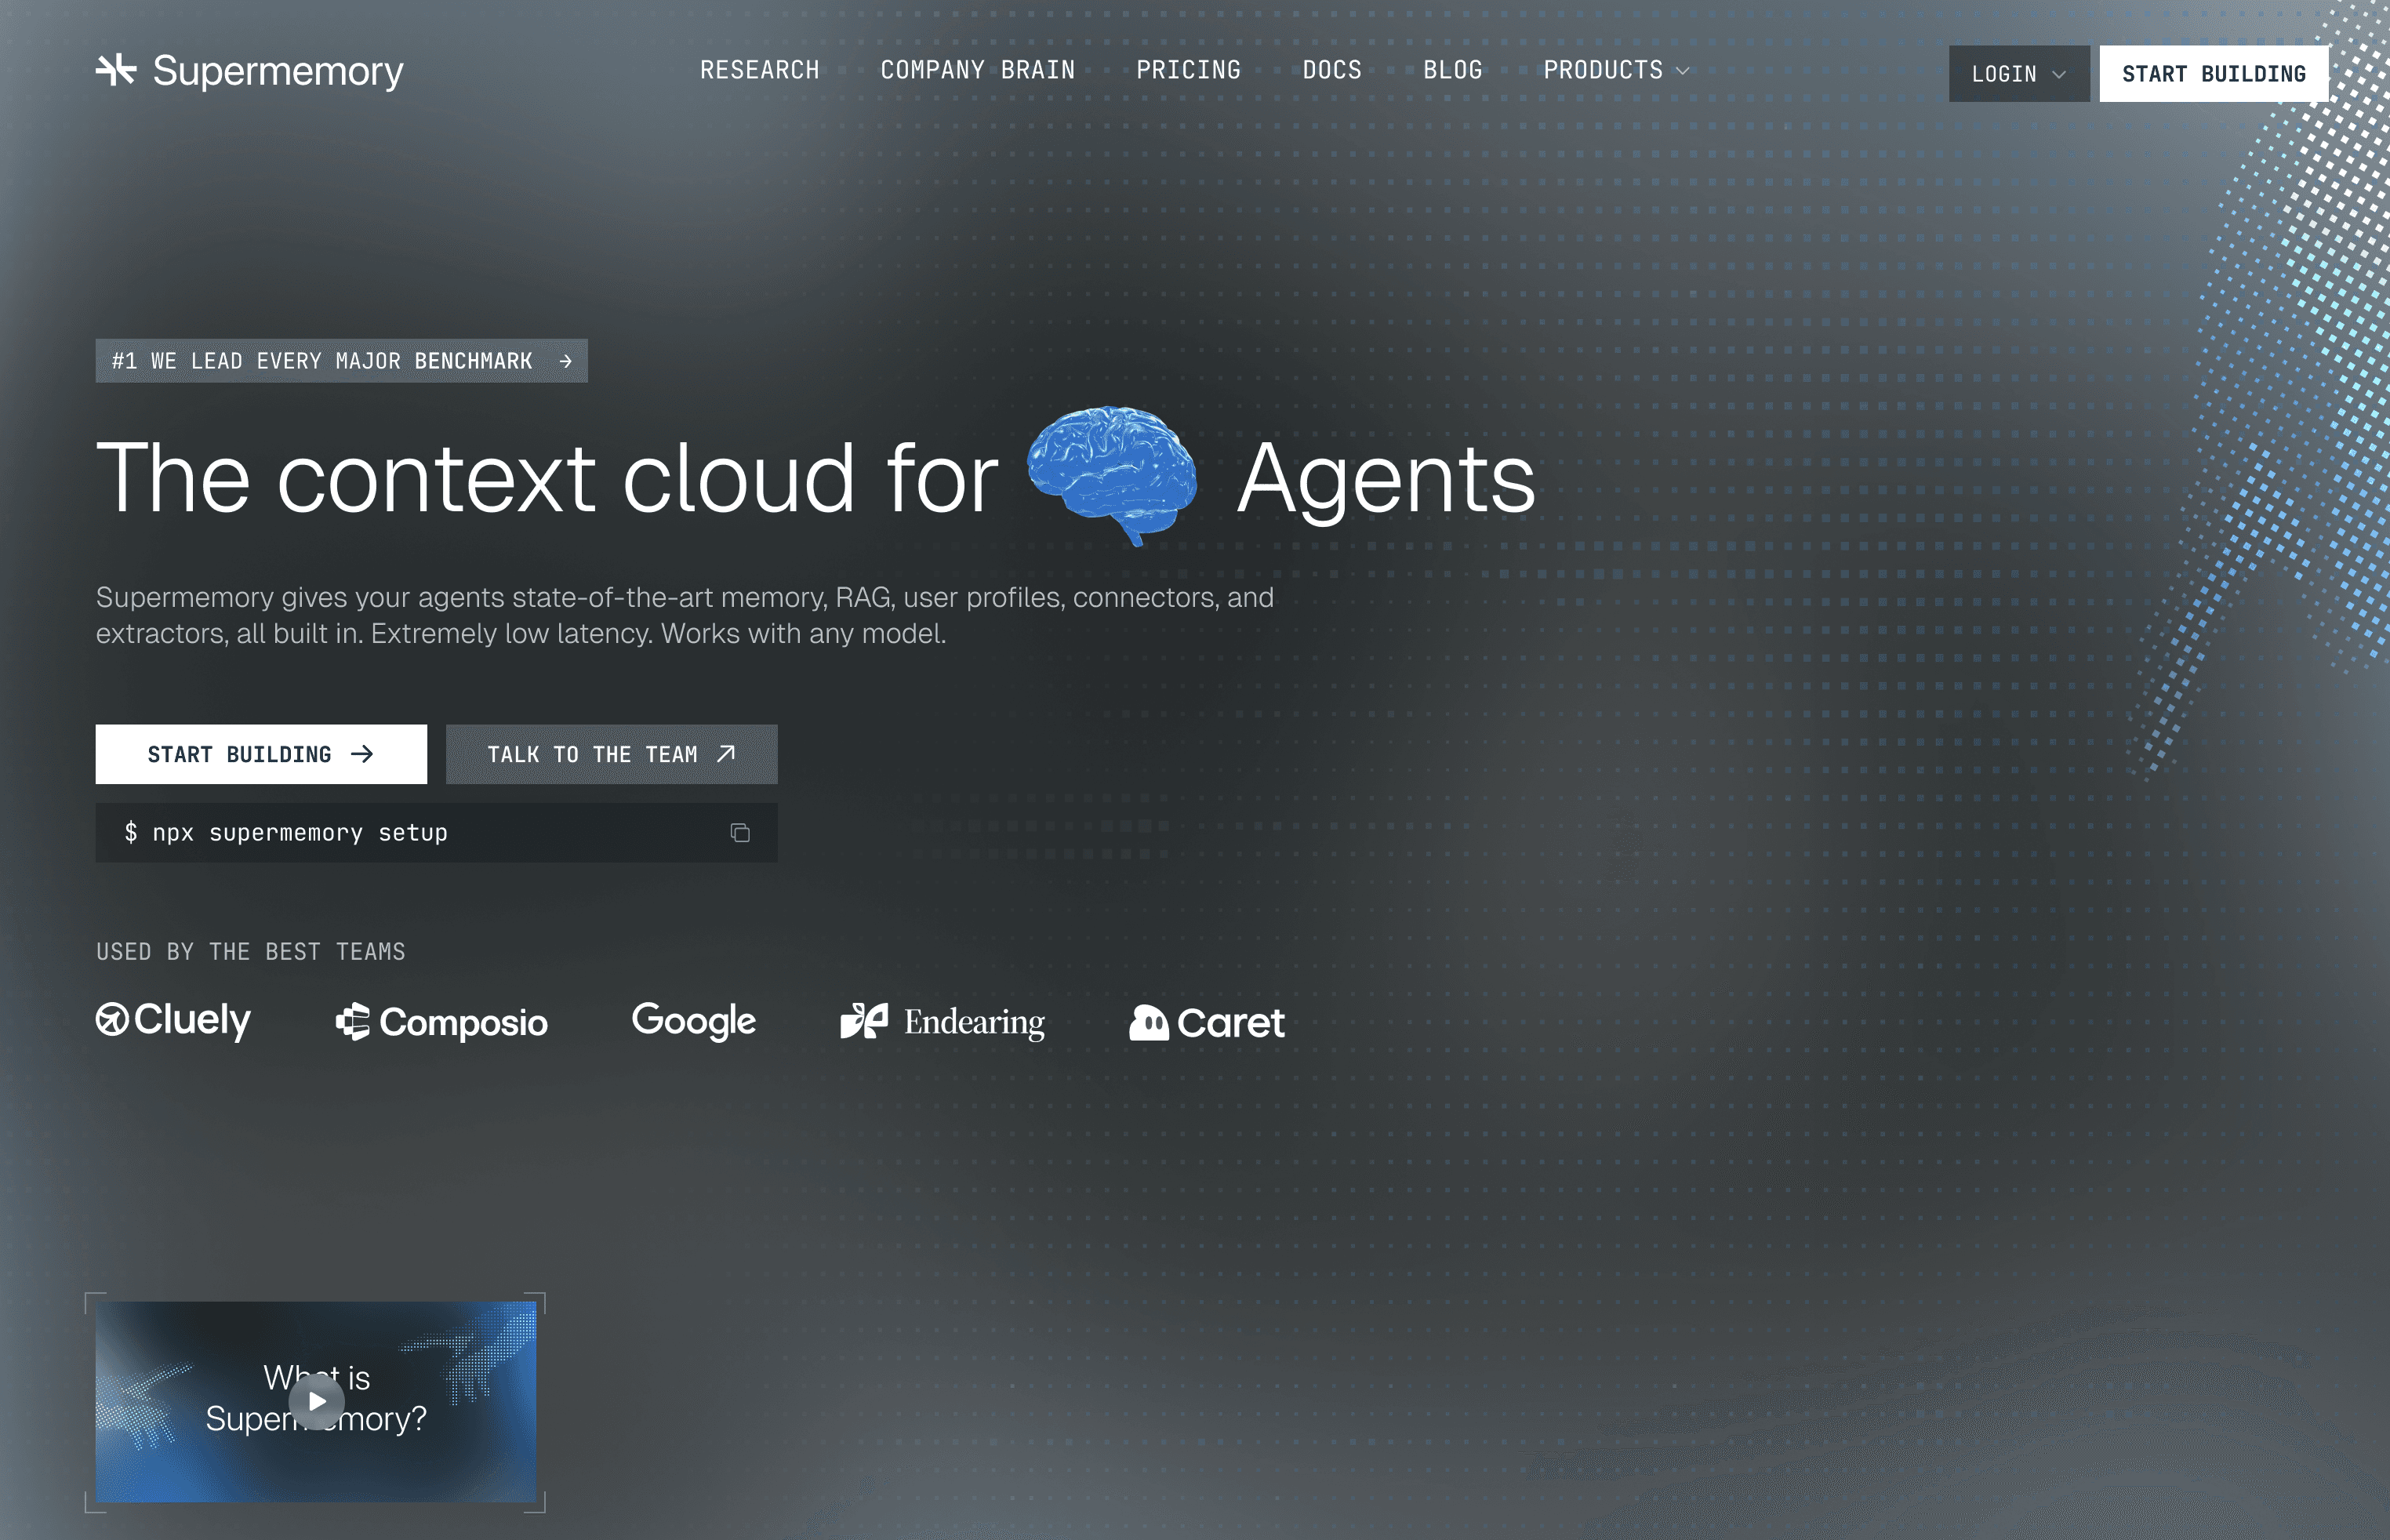Play the What is Supermemory video
Viewport: 2390px width, 1540px height.
pos(317,1401)
